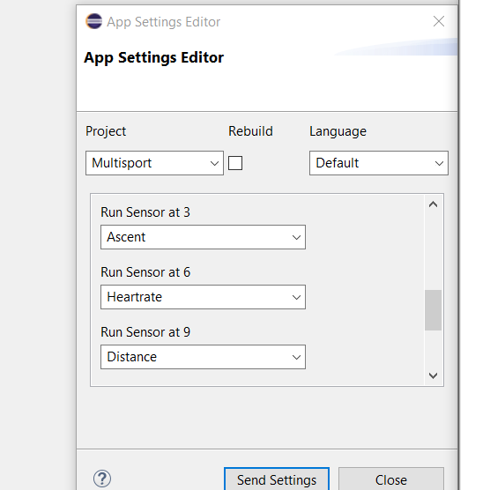Click the Language label

(x=338, y=131)
